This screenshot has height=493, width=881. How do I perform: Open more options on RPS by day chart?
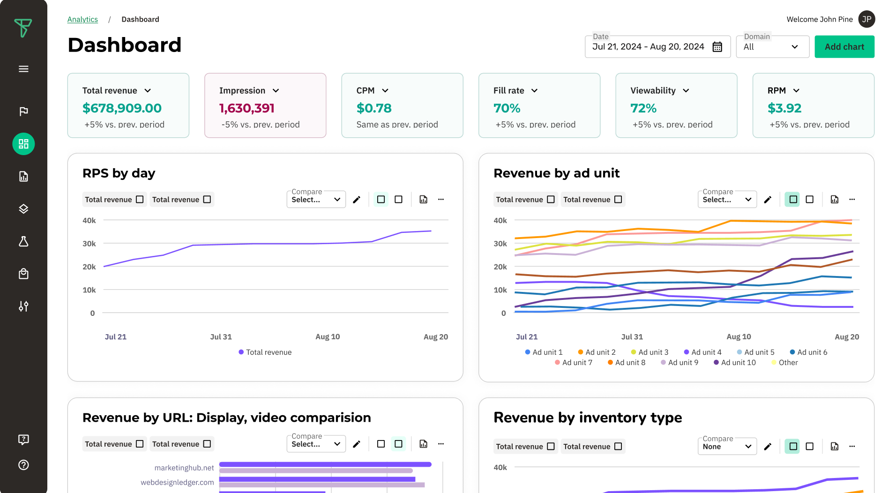tap(441, 200)
